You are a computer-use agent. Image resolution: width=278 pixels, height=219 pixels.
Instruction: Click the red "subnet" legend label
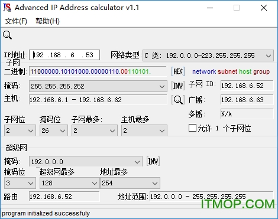point(228,71)
